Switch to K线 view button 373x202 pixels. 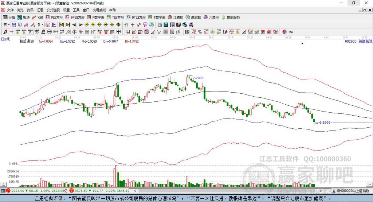click(x=38, y=18)
